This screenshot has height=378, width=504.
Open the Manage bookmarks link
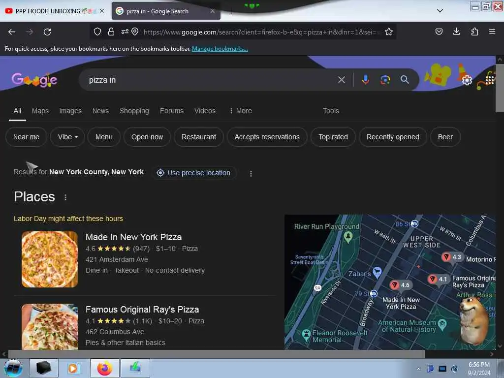click(220, 49)
